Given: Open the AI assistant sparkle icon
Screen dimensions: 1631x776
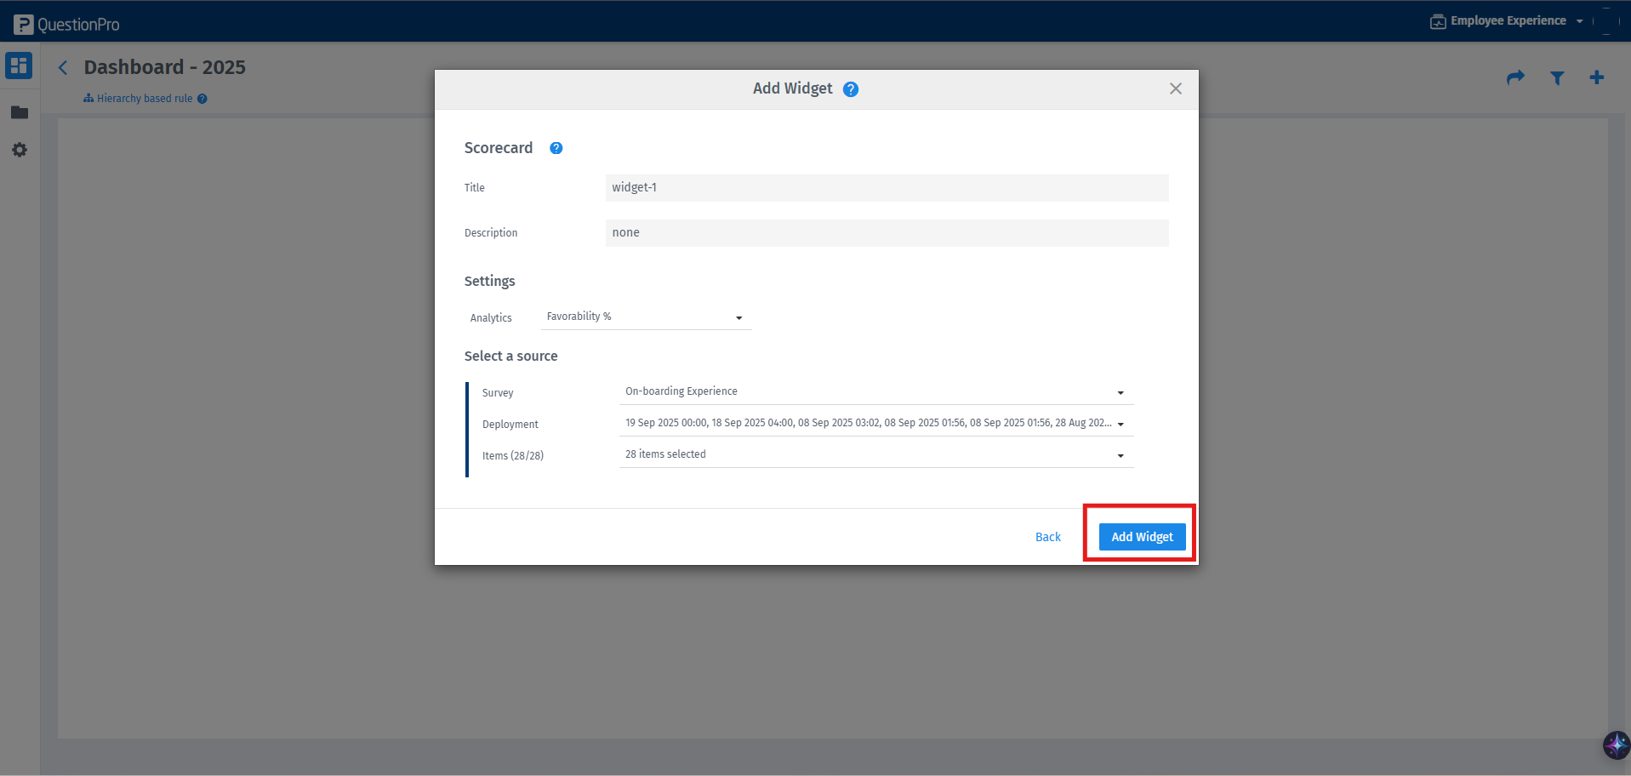Looking at the screenshot, I should coord(1613,745).
